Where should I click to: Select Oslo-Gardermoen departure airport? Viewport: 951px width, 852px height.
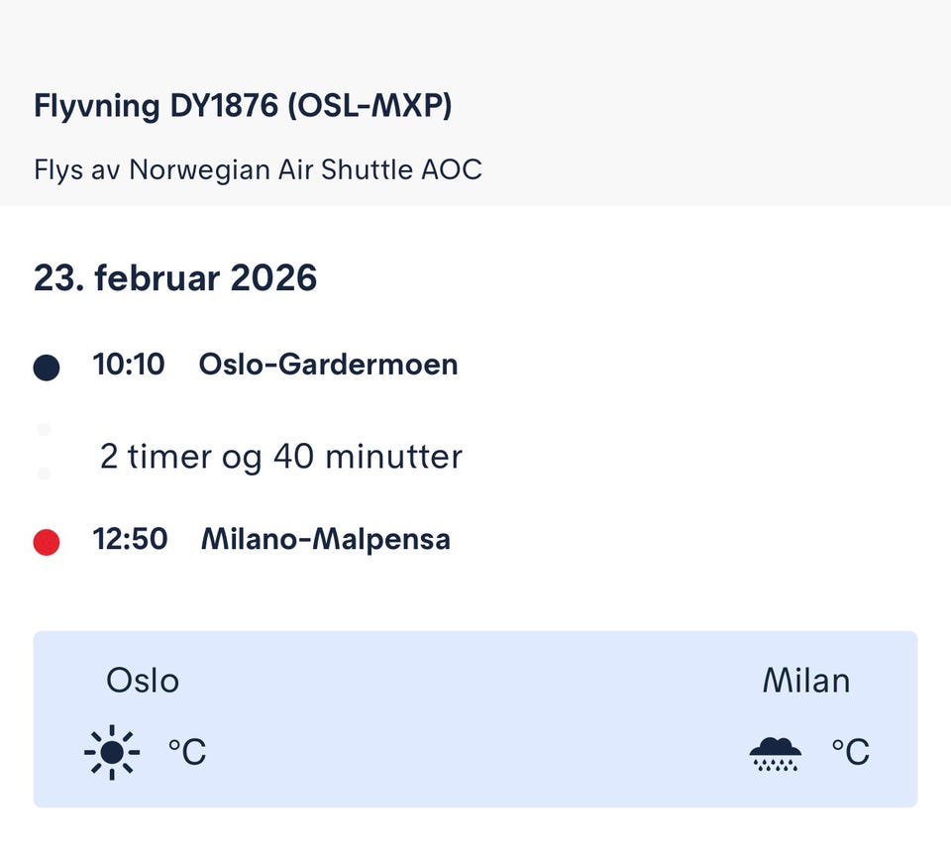coord(328,365)
